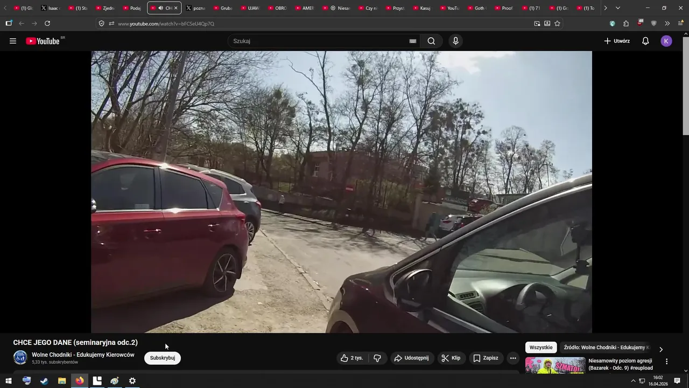Switch to the Kasuj tab

421,8
